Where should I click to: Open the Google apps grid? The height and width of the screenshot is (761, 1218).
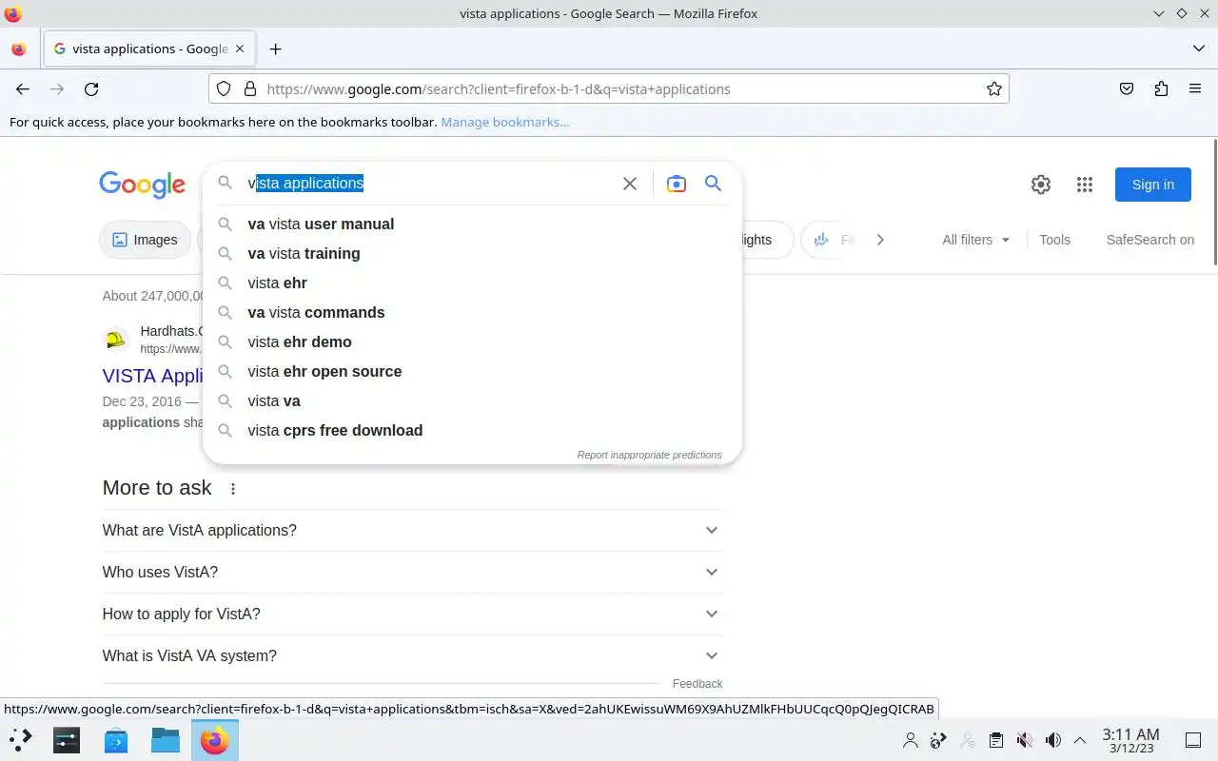click(1085, 185)
